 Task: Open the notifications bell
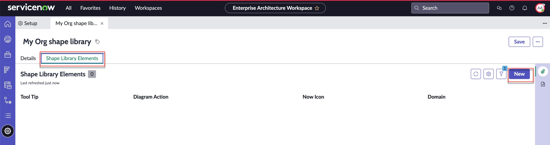tap(525, 8)
